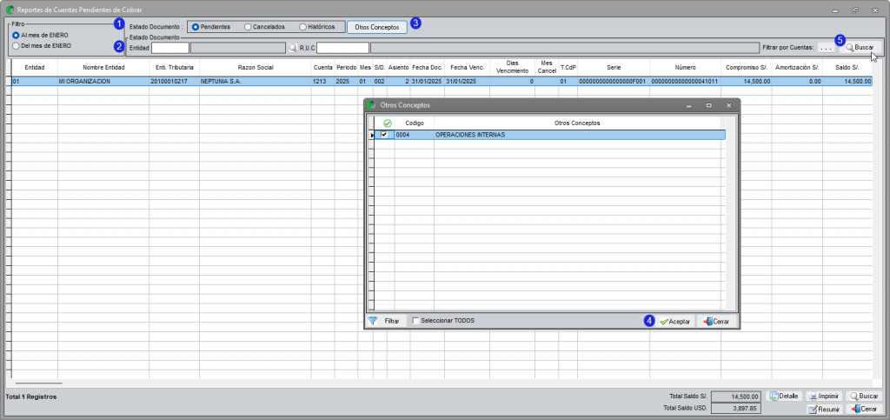Screen dimensions: 890x420
Task: Click the 'Serie' column header
Action: (614, 68)
